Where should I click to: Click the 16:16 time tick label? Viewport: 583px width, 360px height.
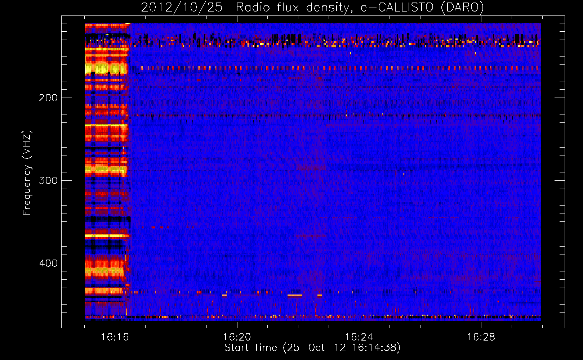(x=115, y=337)
